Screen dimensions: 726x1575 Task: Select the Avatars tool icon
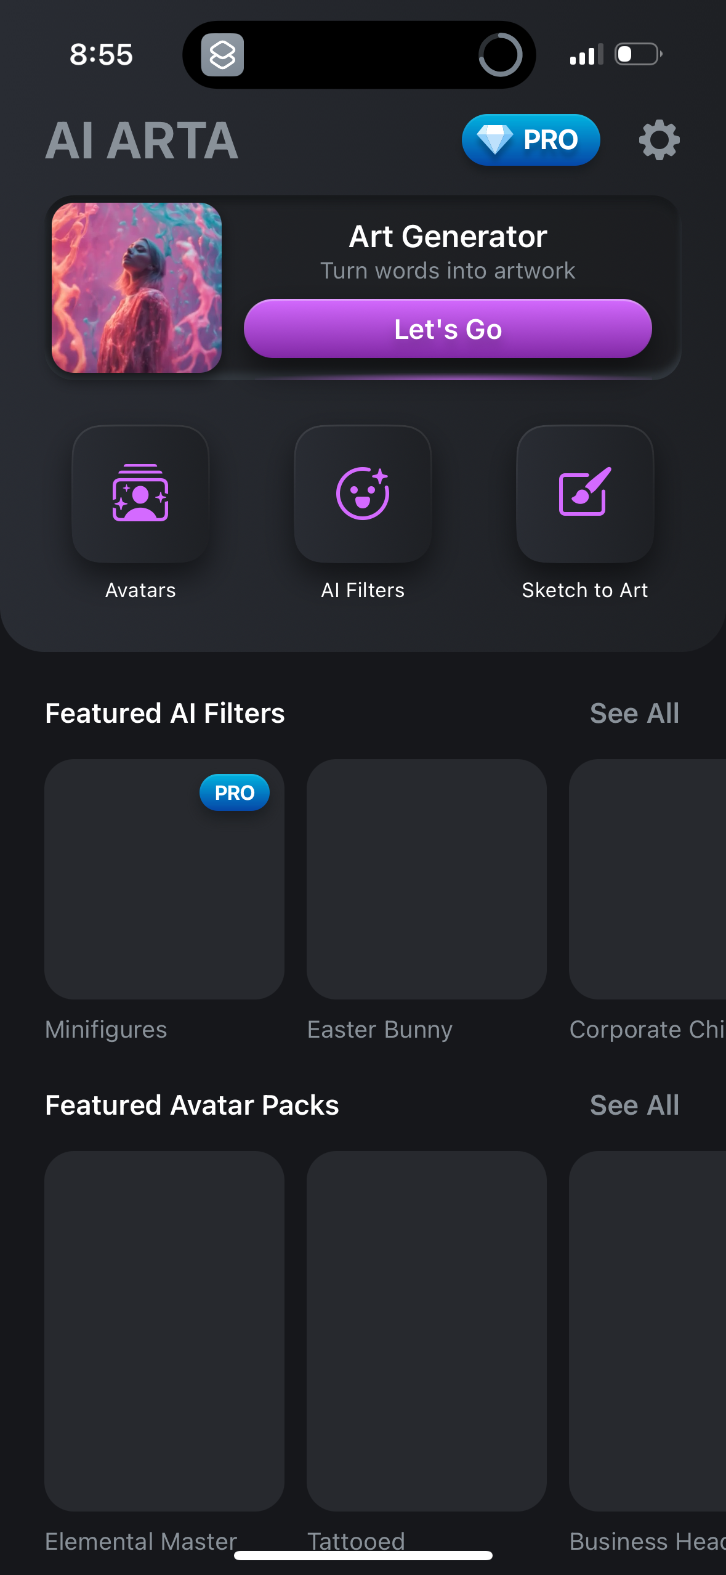[x=140, y=495]
